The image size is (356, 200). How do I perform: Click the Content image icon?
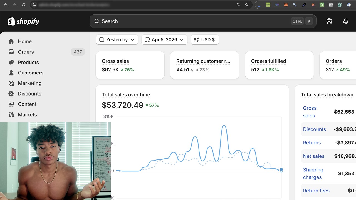11,104
